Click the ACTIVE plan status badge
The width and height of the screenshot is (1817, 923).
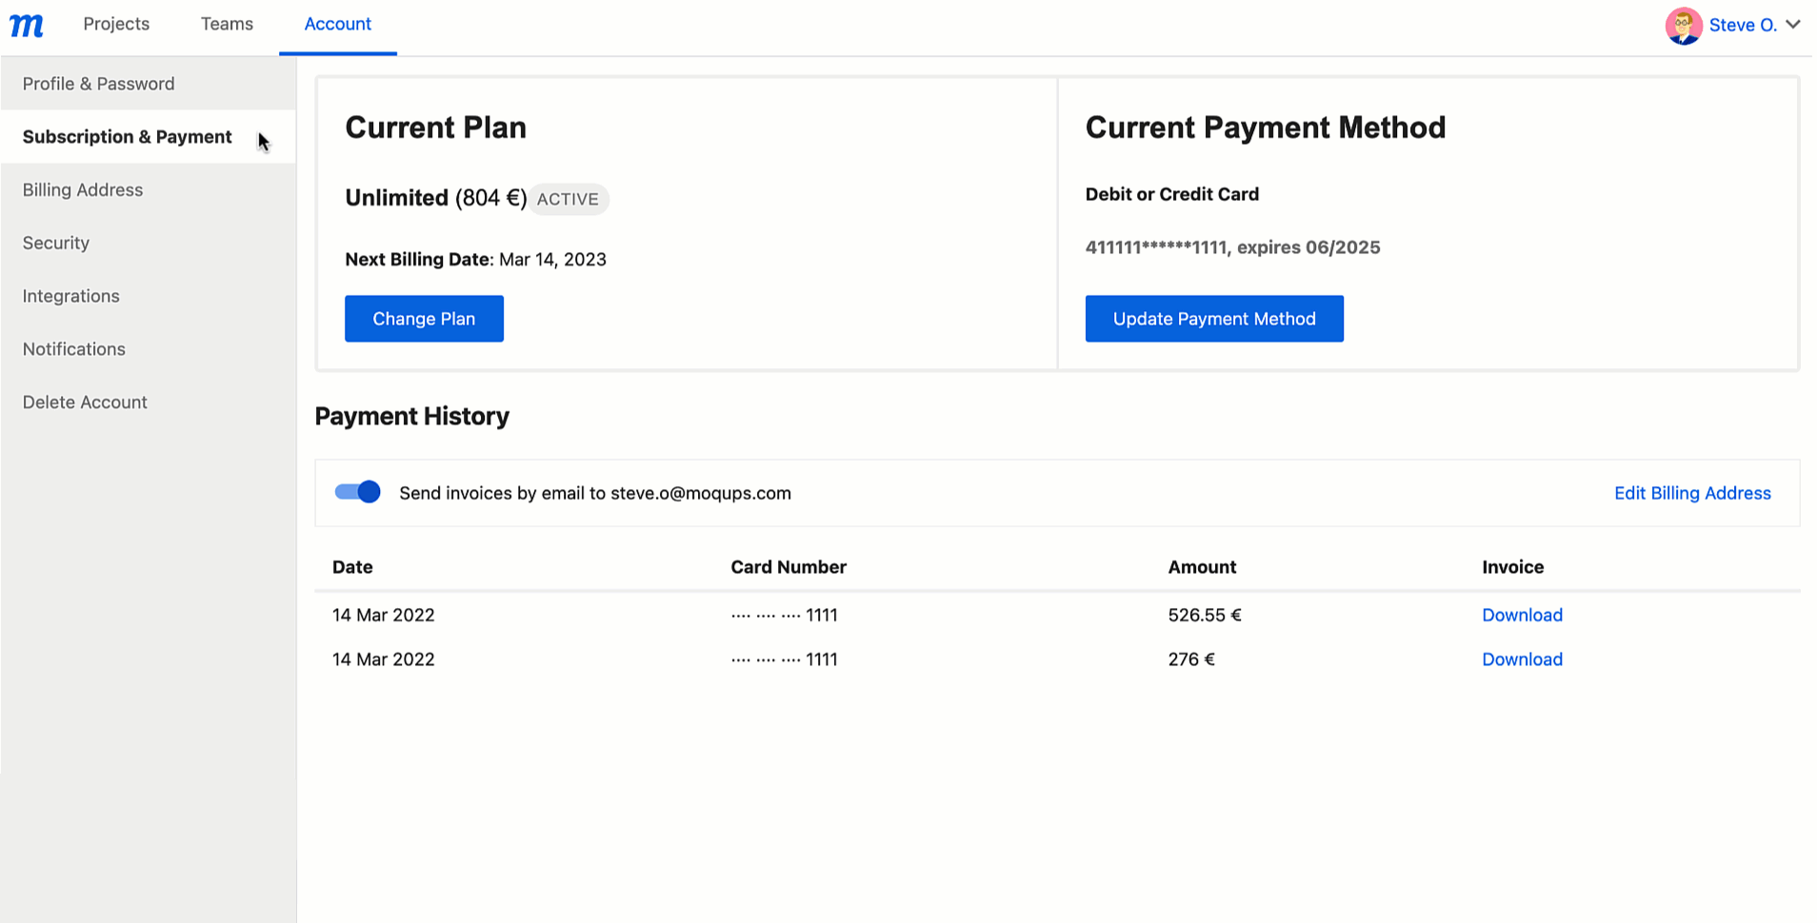pos(569,199)
